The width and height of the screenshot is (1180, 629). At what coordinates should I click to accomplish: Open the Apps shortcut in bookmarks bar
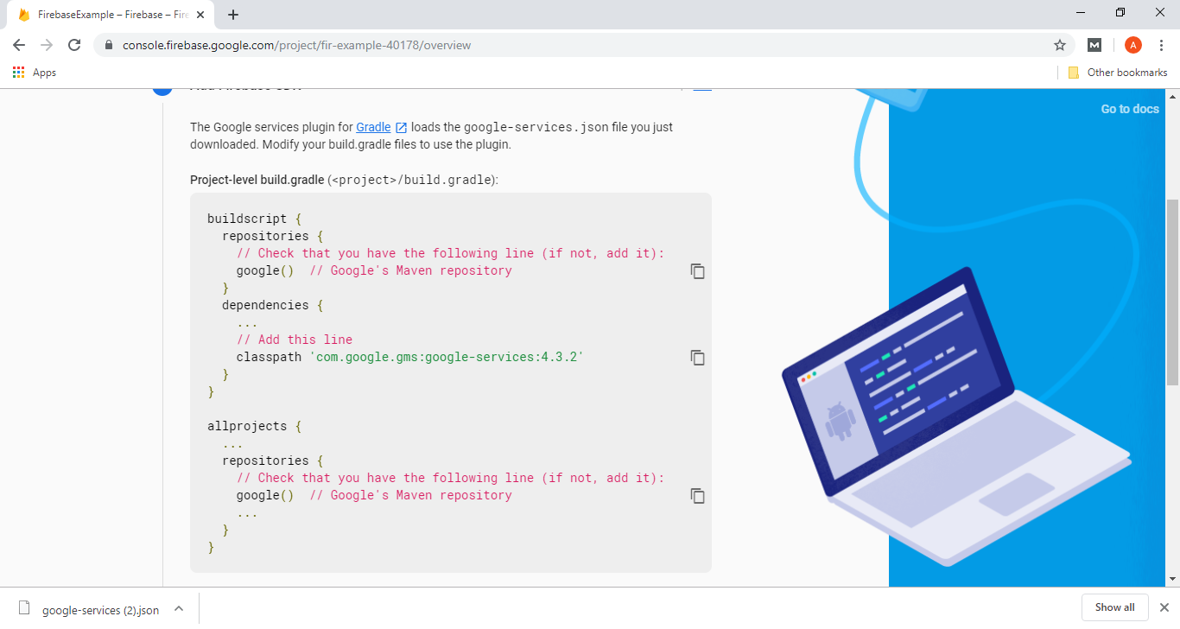tap(35, 73)
